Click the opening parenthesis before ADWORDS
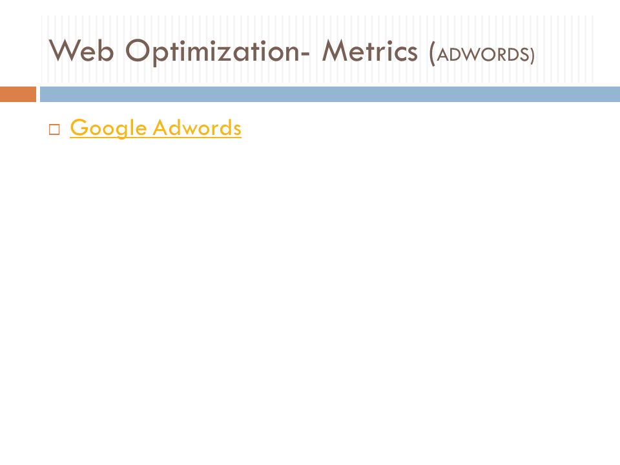 click(x=433, y=54)
